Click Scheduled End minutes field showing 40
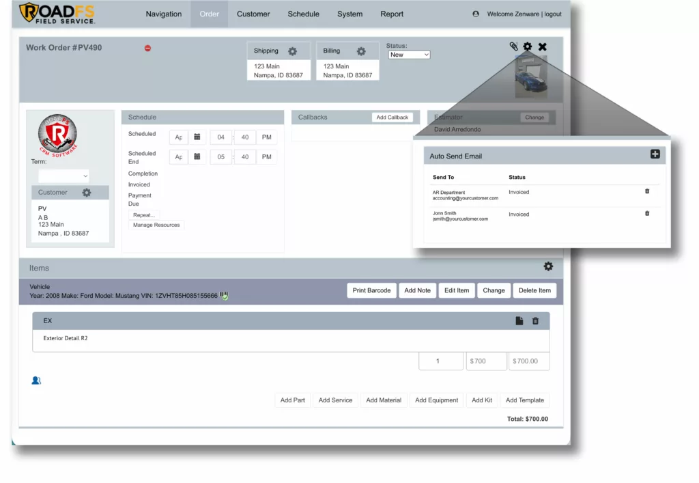The width and height of the screenshot is (699, 483). [x=245, y=157]
